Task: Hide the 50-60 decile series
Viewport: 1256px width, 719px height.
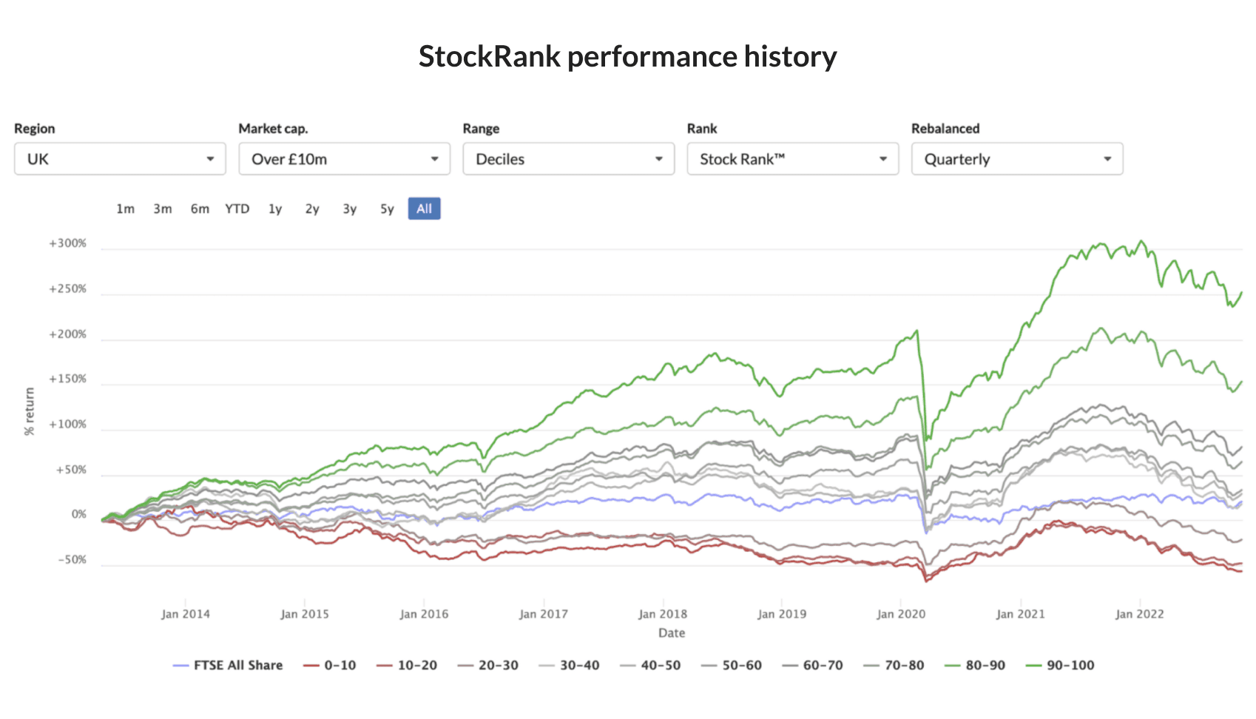Action: coord(743,665)
